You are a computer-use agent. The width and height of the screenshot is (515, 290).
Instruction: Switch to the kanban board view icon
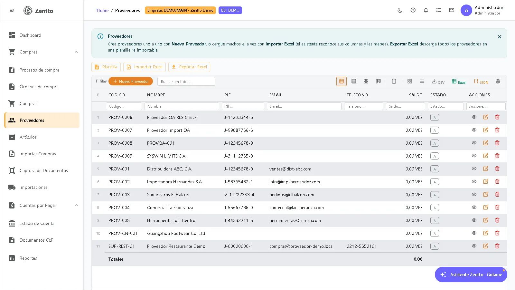click(379, 82)
